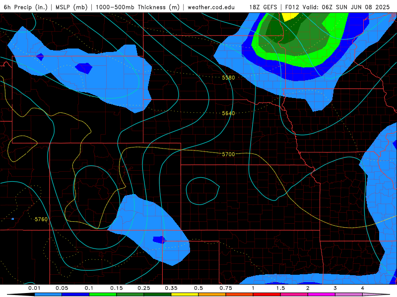Click the 0.15 legend value
Image resolution: width=397 pixels, height=297 pixels.
click(x=117, y=288)
